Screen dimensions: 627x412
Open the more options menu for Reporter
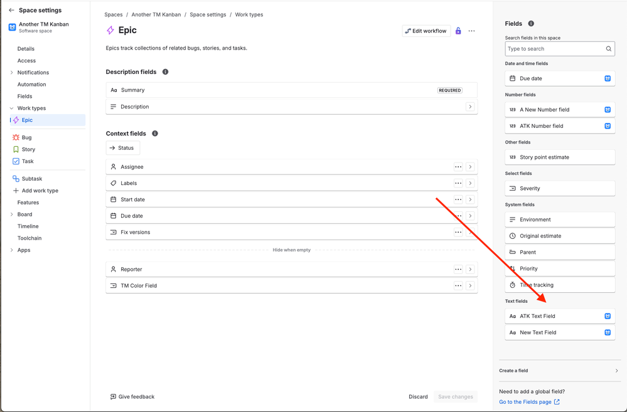point(458,270)
